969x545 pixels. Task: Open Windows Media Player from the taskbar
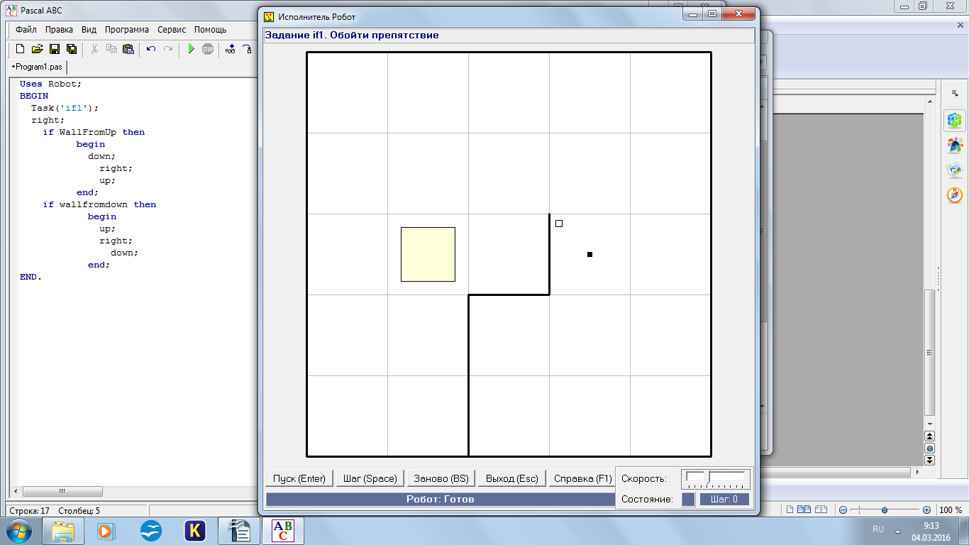105,530
